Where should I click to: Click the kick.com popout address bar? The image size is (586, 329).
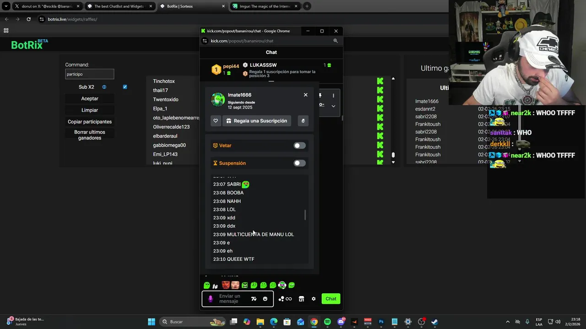pos(270,41)
